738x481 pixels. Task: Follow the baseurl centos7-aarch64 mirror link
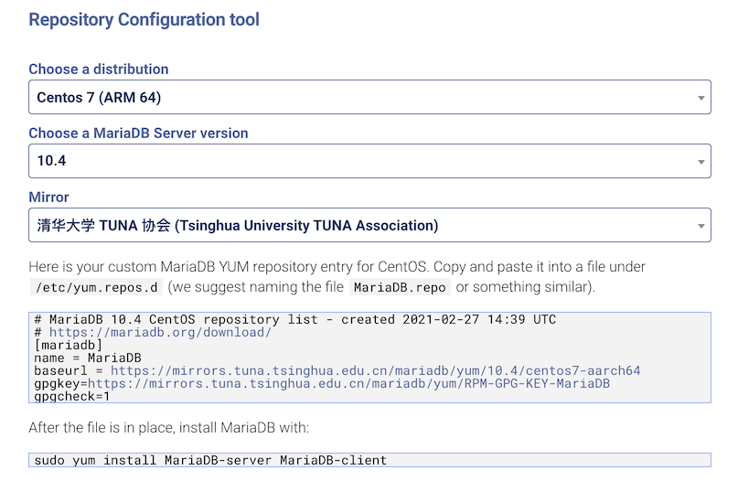click(375, 370)
